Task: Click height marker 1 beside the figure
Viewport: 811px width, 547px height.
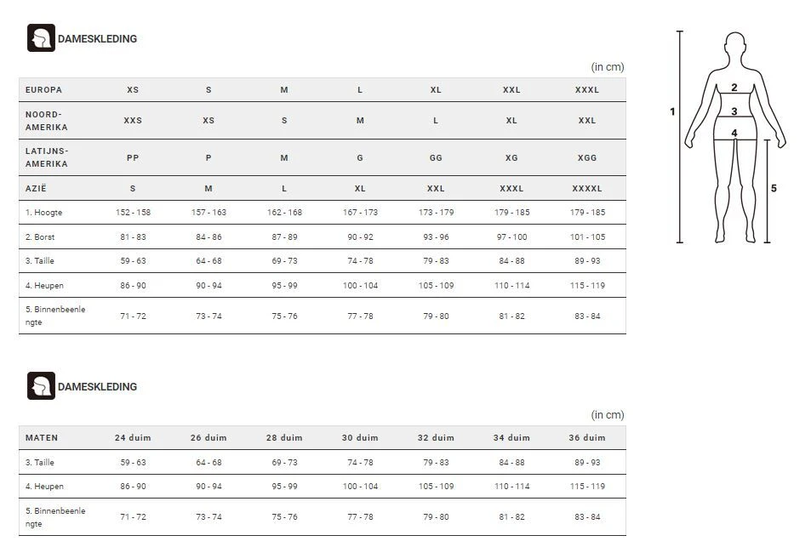Action: click(672, 111)
